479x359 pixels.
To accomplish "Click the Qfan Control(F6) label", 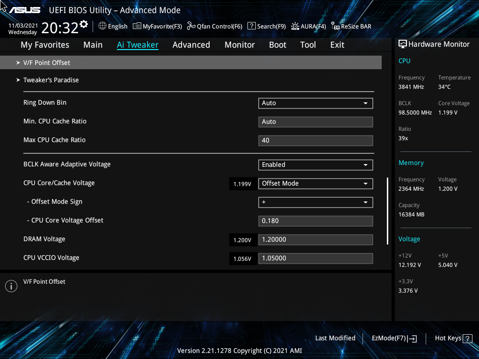I will [x=219, y=26].
